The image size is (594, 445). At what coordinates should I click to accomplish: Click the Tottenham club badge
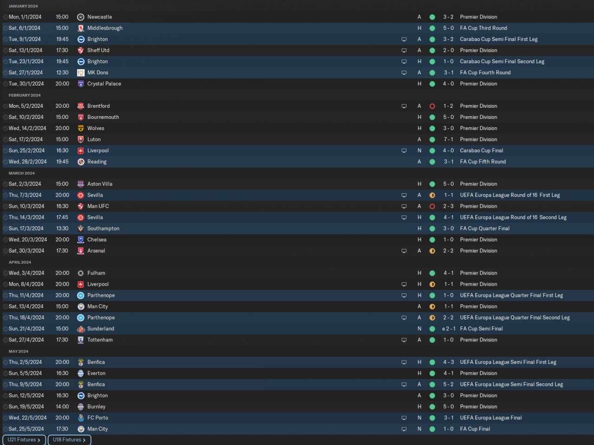point(81,340)
